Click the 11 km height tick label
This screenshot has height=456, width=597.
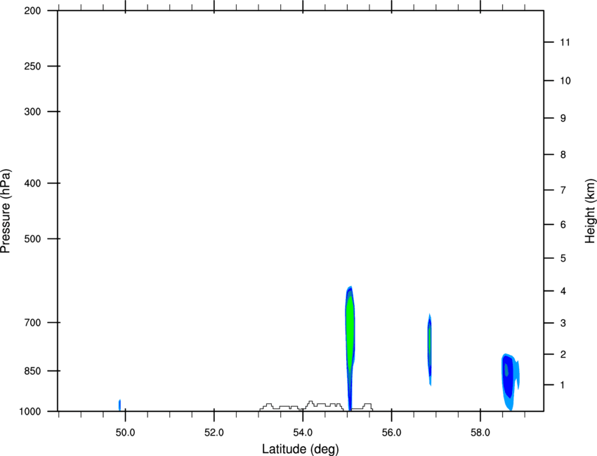(x=563, y=43)
